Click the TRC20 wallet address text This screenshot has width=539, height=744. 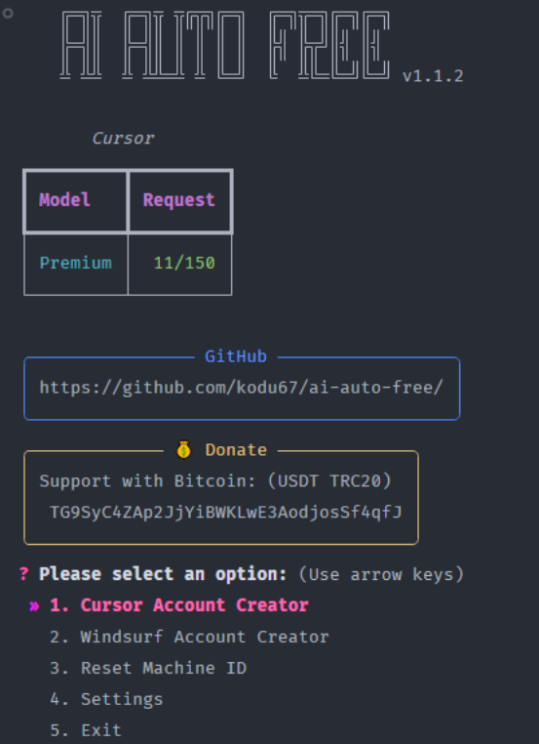pos(226,512)
